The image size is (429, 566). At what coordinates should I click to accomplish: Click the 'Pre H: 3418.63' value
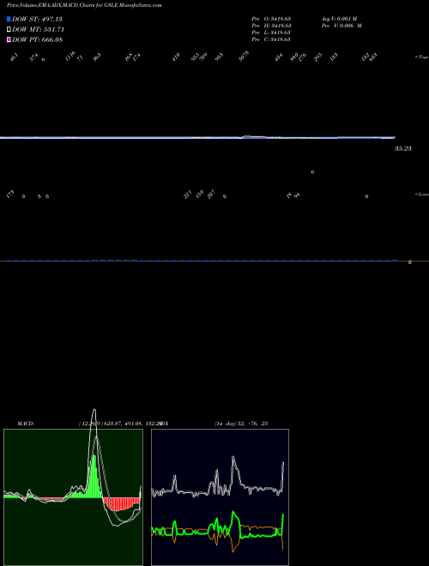pyautogui.click(x=271, y=26)
